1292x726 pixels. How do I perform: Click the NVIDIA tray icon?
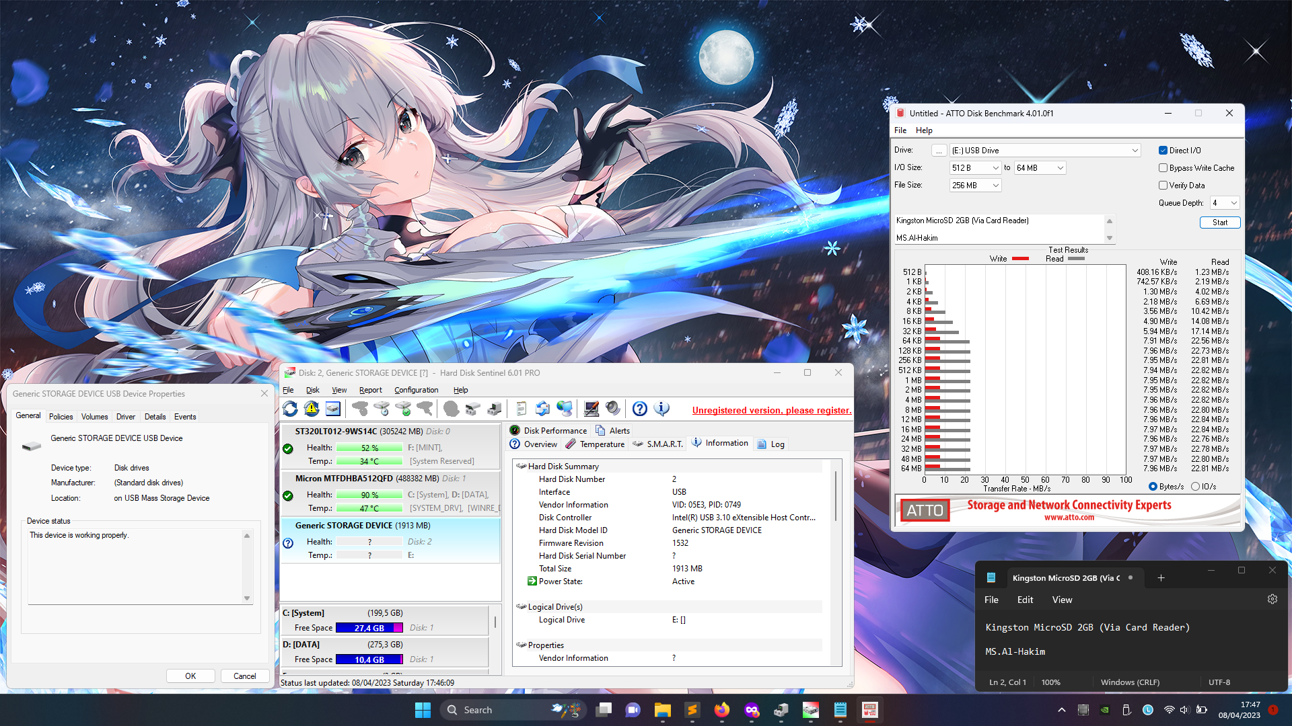[1104, 710]
